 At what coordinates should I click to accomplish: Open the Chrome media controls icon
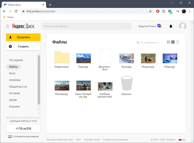[178, 11]
